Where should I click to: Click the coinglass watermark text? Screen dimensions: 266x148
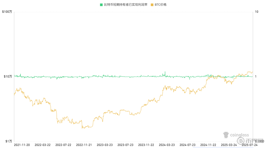pos(239,135)
